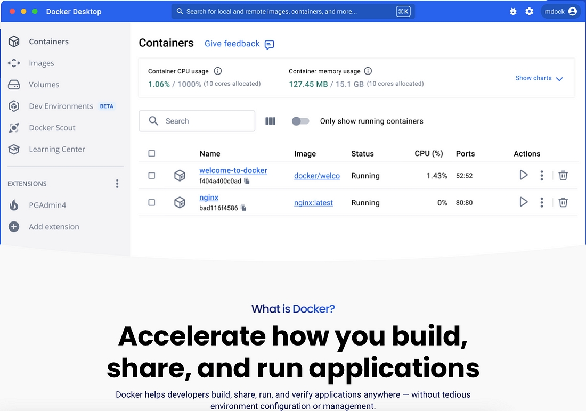
Task: Copy the welcome-to-docker container ID f404a400c0ad
Action: [x=247, y=181]
